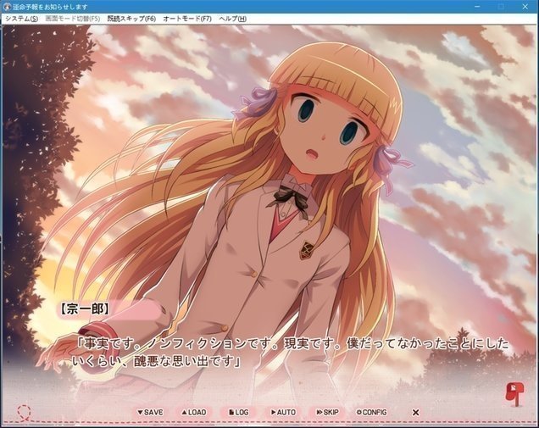Minimize the game window

click(477, 7)
